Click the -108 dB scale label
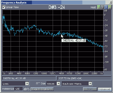Screen dimensions: 113x93 [106, 62]
